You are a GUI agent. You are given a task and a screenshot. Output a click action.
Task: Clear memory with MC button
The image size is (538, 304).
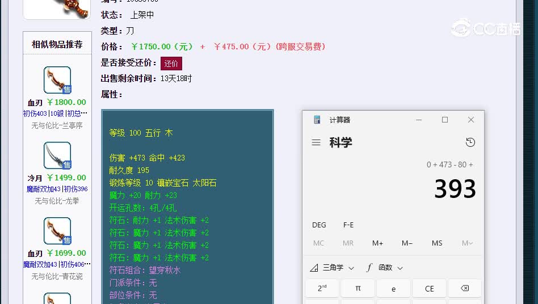tap(318, 243)
